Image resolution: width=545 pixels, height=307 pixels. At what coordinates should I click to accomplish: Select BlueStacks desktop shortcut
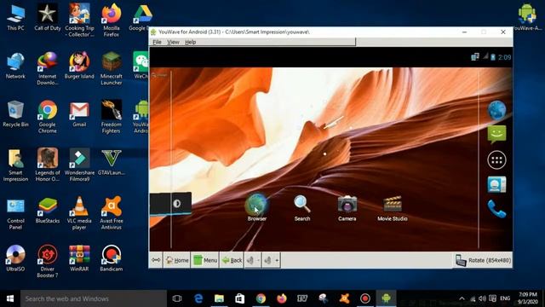(x=48, y=211)
